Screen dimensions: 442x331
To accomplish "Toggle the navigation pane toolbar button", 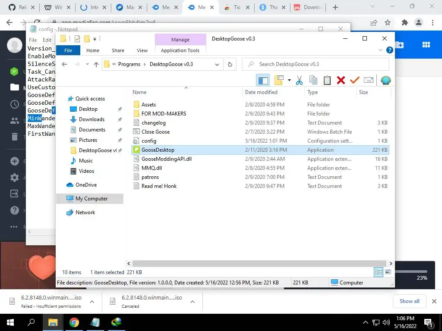I will [263, 81].
